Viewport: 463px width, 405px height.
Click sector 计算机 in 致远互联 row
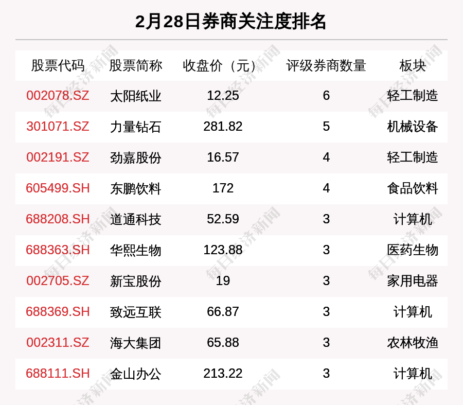click(x=413, y=312)
